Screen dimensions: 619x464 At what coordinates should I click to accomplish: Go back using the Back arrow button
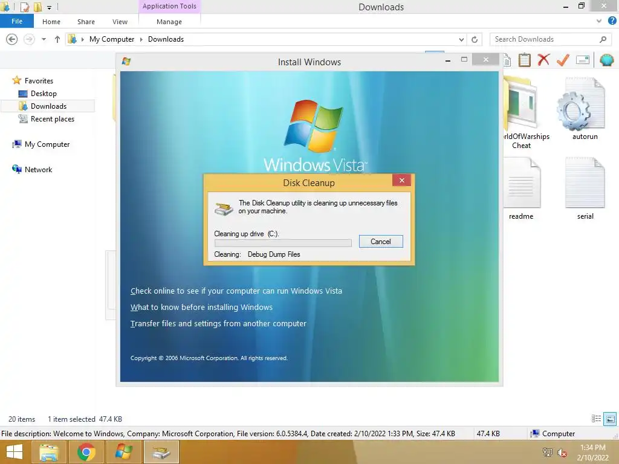pyautogui.click(x=12, y=39)
